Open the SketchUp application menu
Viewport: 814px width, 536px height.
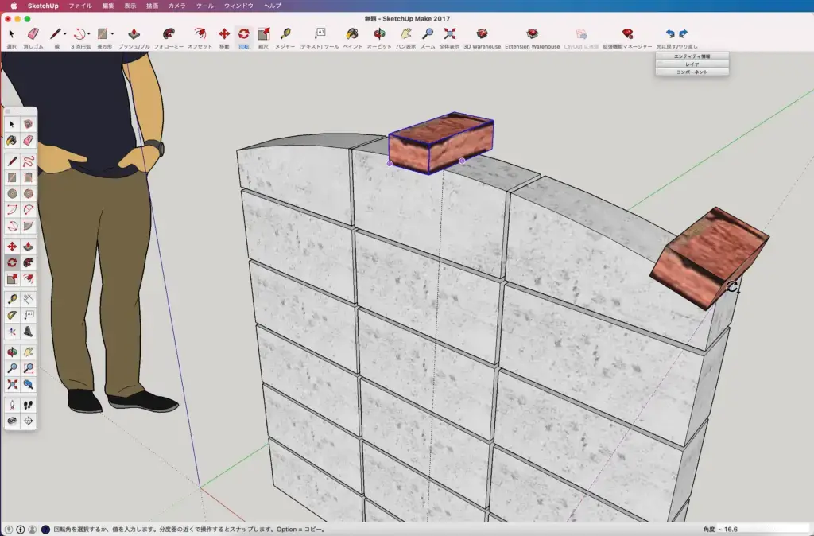click(43, 6)
